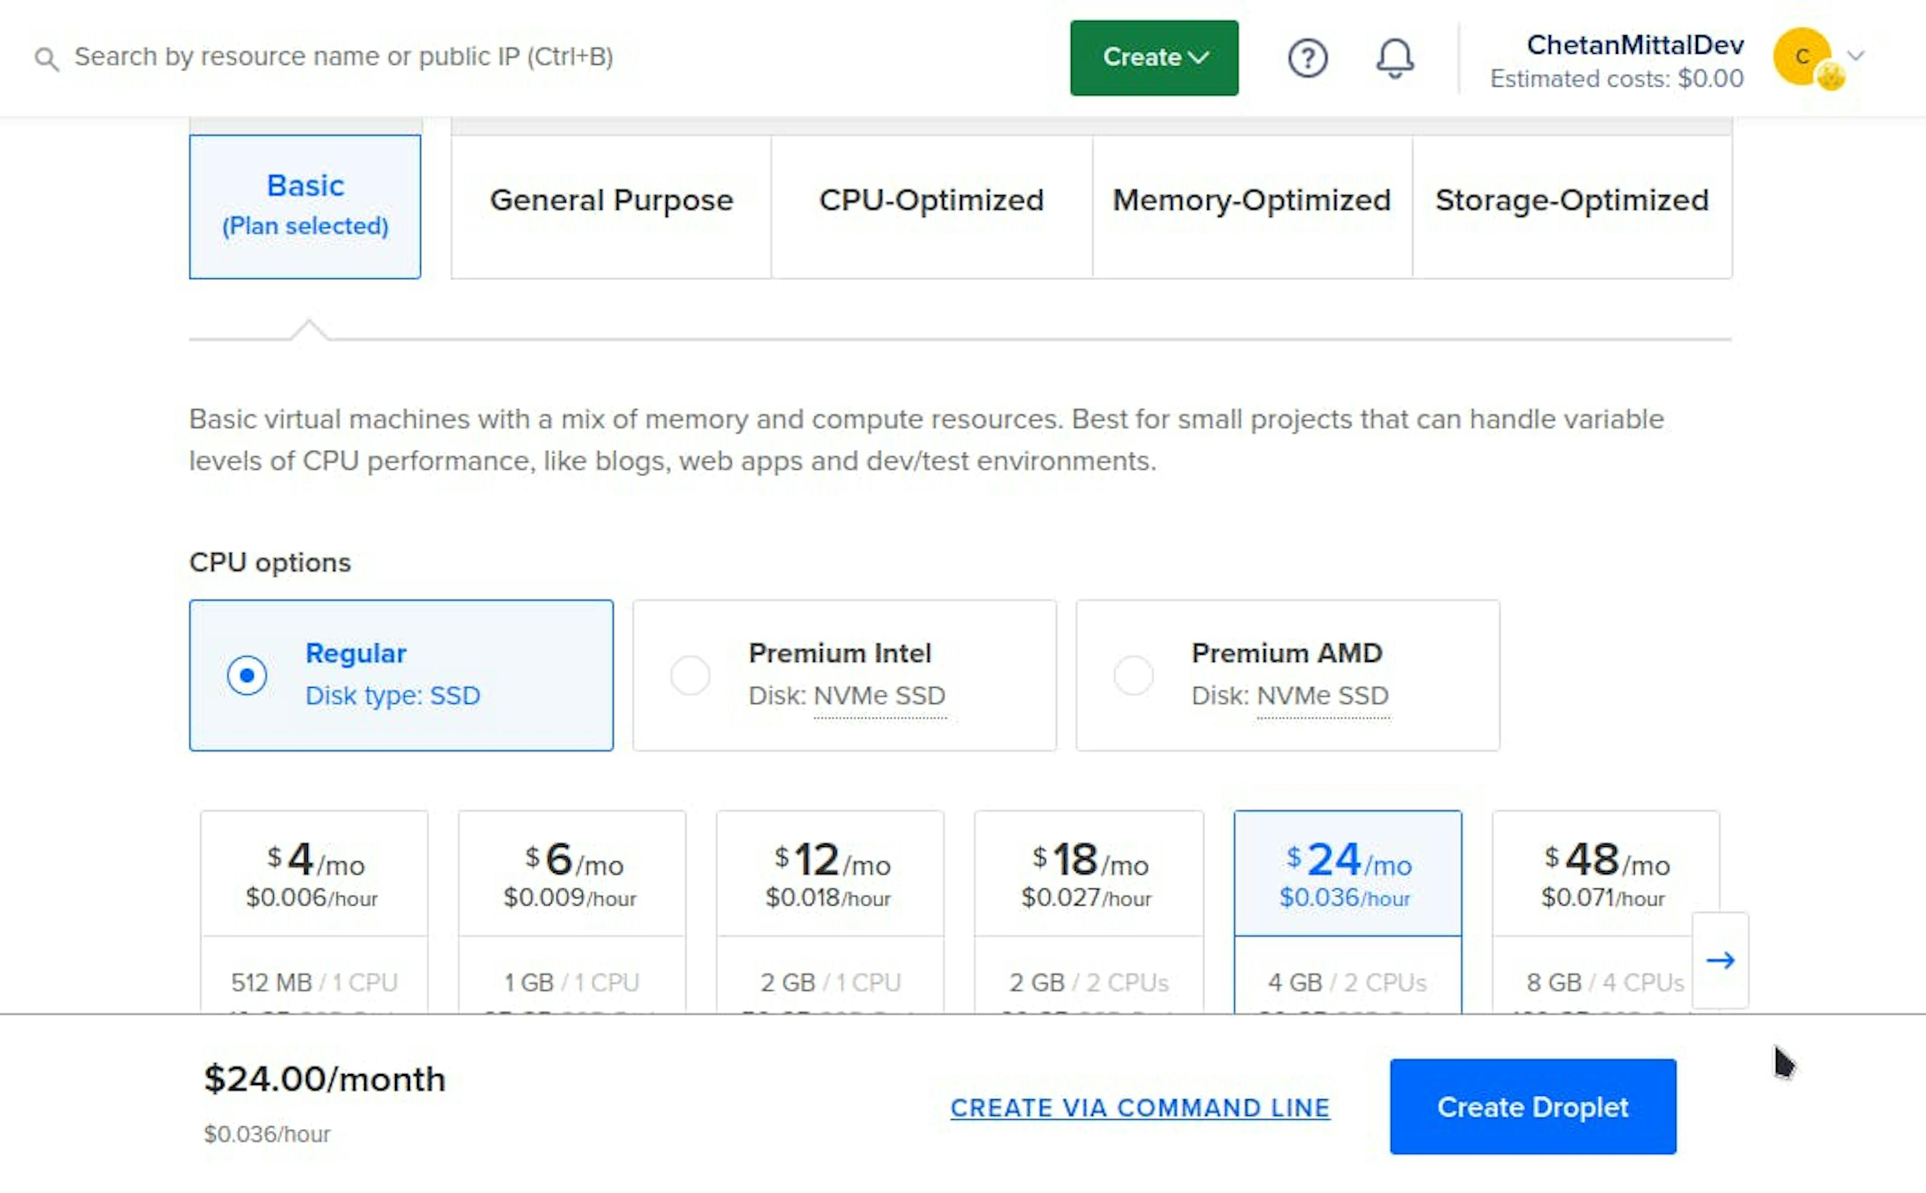The image size is (1926, 1193).
Task: Open the notifications bell icon
Action: 1395,58
